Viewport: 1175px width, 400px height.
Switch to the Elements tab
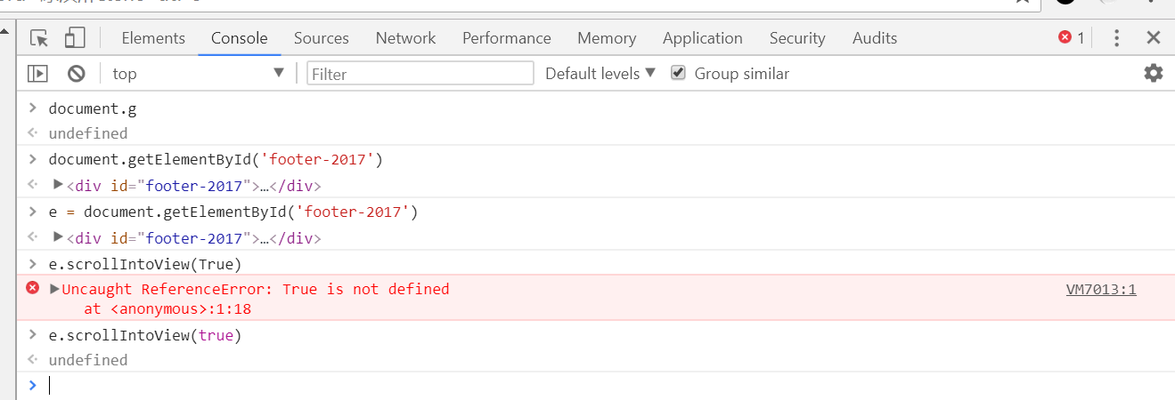pyautogui.click(x=153, y=38)
